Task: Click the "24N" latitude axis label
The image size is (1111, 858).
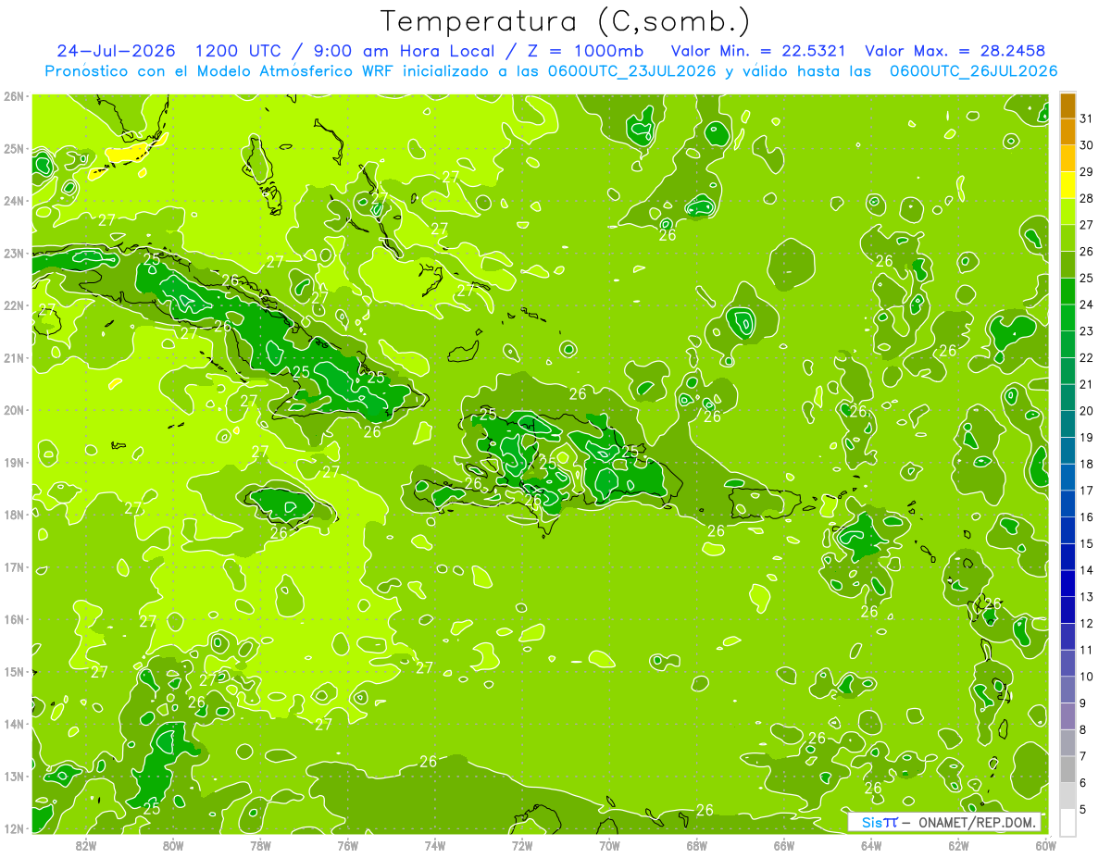Action: pyautogui.click(x=13, y=201)
